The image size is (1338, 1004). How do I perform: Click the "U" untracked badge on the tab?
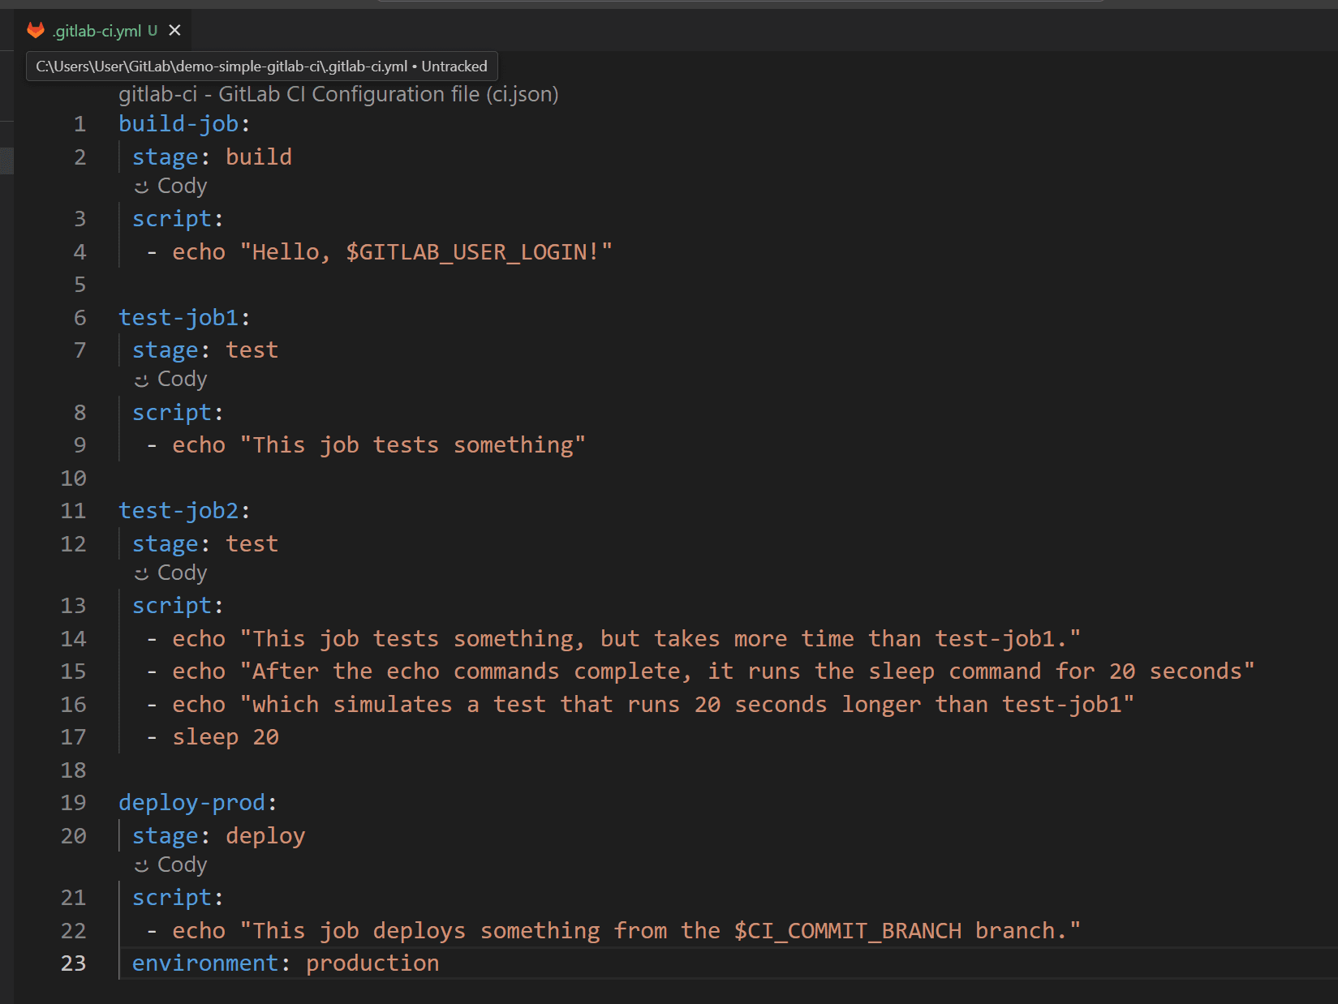click(151, 29)
